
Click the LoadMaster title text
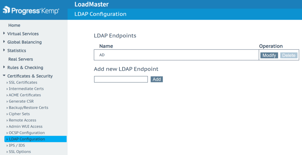click(x=92, y=4)
